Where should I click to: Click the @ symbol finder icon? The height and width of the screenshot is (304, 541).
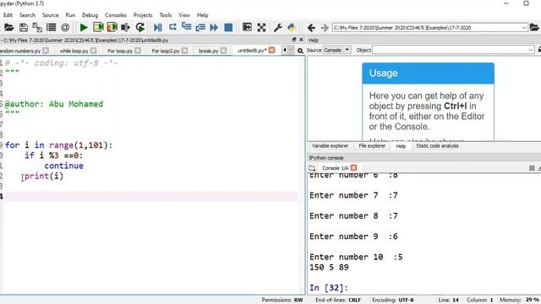65,27
